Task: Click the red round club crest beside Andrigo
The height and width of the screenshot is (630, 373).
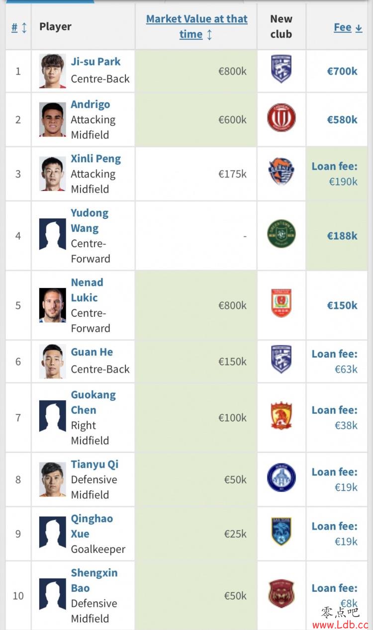Action: point(281,118)
